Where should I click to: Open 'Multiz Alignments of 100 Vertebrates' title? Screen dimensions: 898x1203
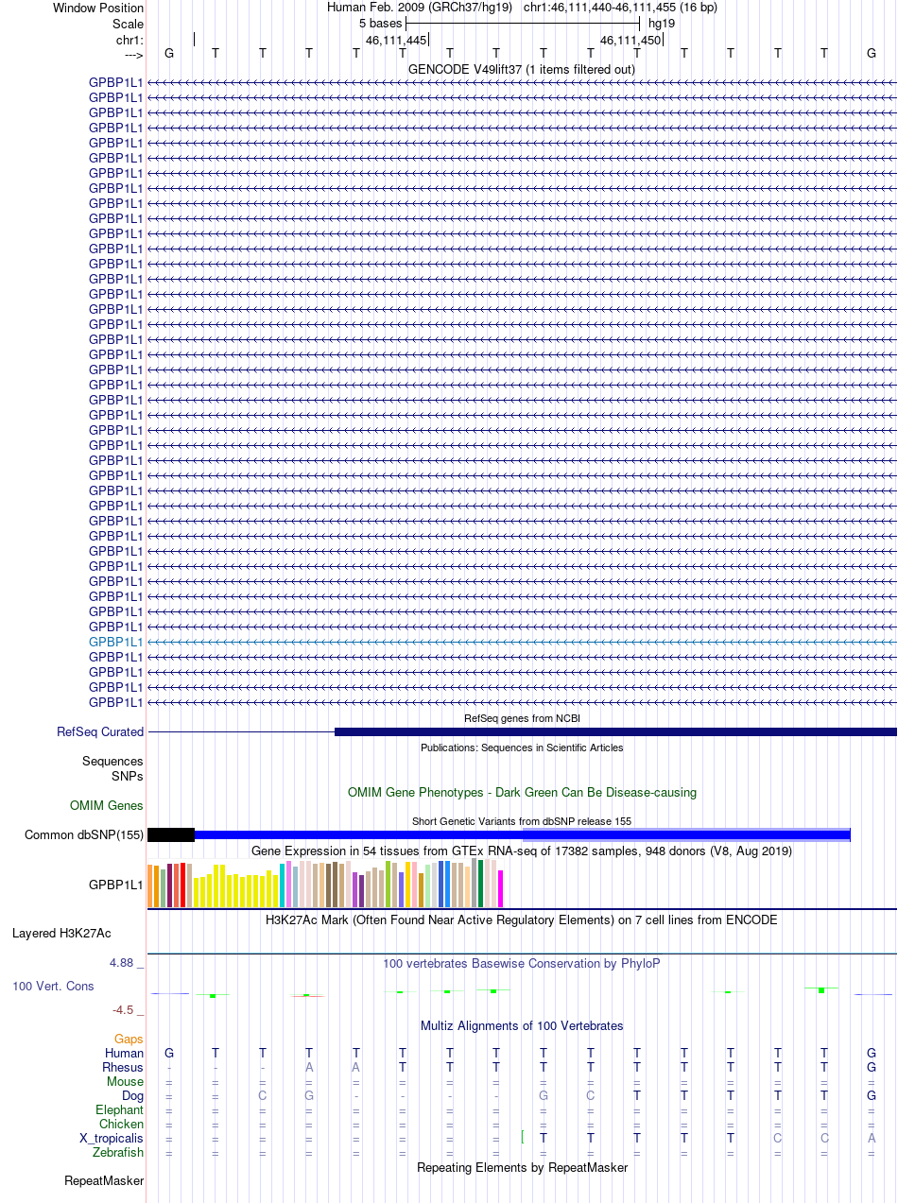tap(522, 1025)
